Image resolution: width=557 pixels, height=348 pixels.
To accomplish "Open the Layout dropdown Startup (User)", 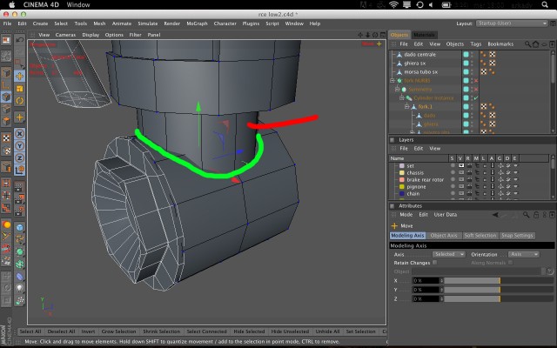I will click(512, 23).
